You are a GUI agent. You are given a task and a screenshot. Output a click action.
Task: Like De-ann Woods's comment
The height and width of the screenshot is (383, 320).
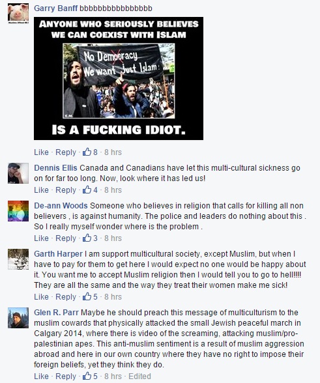[x=41, y=238]
